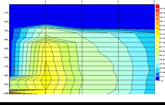
Task: Click the legend value 451.38
Action: point(162,55)
